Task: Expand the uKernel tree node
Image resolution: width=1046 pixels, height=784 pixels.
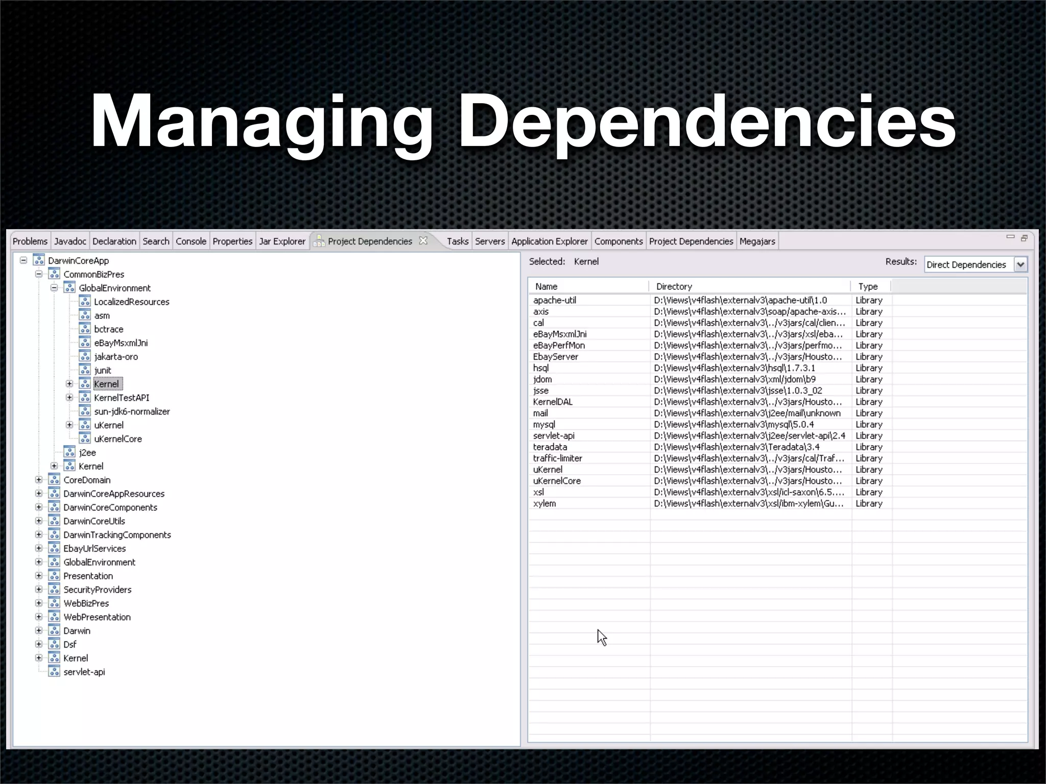Action: click(69, 425)
